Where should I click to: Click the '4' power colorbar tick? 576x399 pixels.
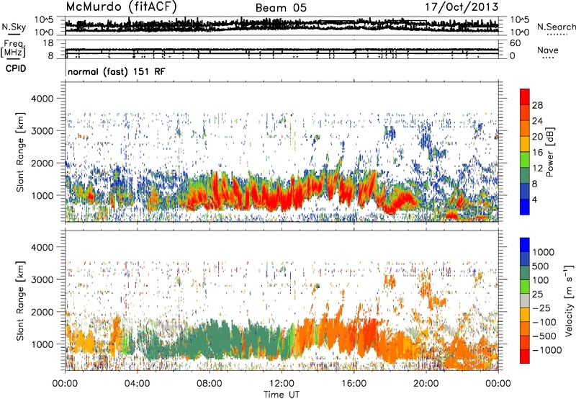tap(534, 199)
